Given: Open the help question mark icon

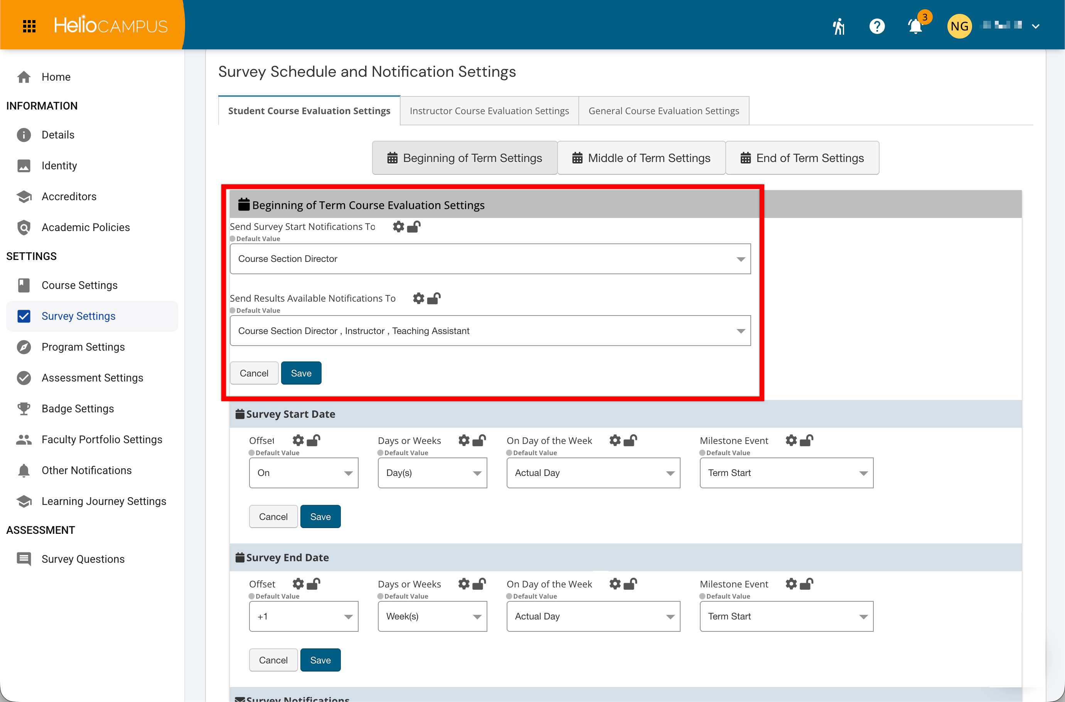Looking at the screenshot, I should click(x=876, y=26).
